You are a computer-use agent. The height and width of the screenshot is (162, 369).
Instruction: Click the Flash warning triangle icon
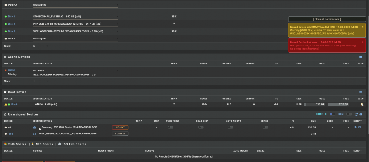[6, 105]
